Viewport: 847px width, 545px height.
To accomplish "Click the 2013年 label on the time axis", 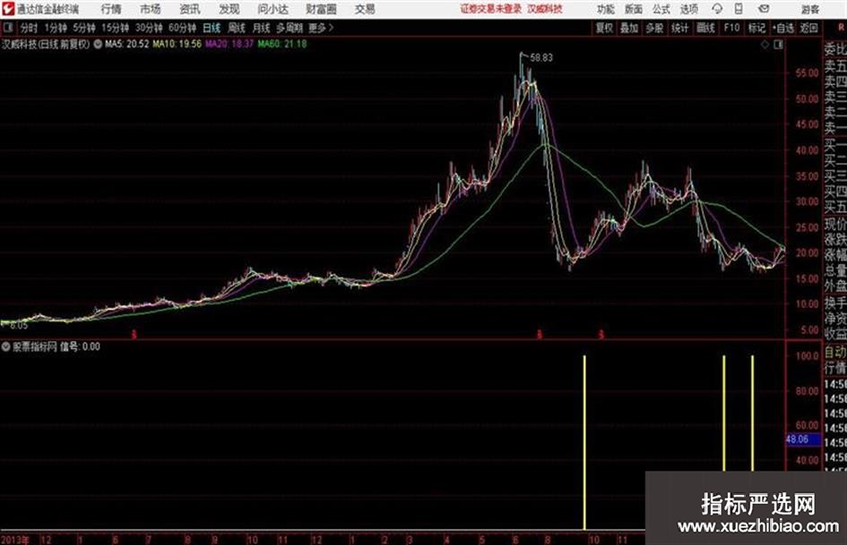I will pos(15,539).
